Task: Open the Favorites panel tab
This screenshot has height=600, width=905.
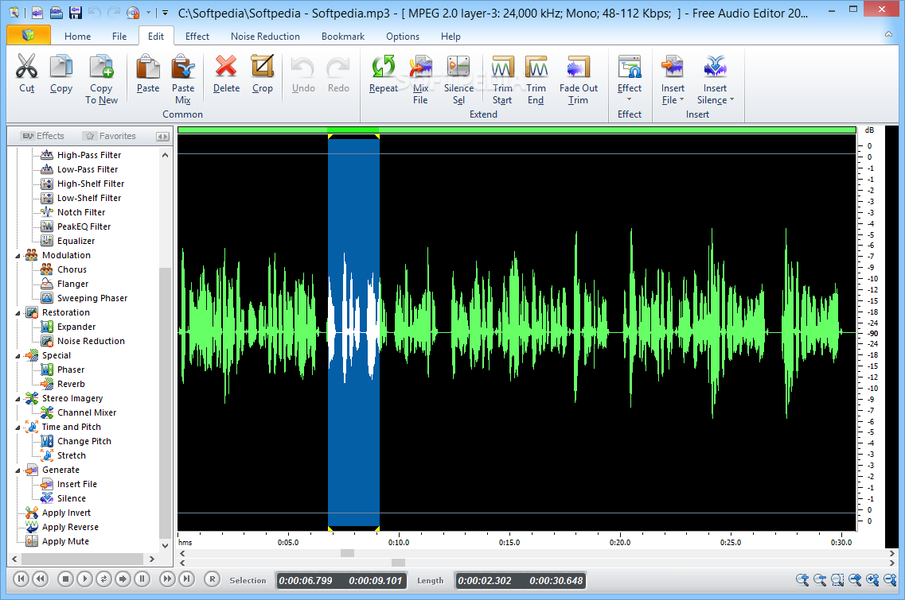Action: click(109, 136)
